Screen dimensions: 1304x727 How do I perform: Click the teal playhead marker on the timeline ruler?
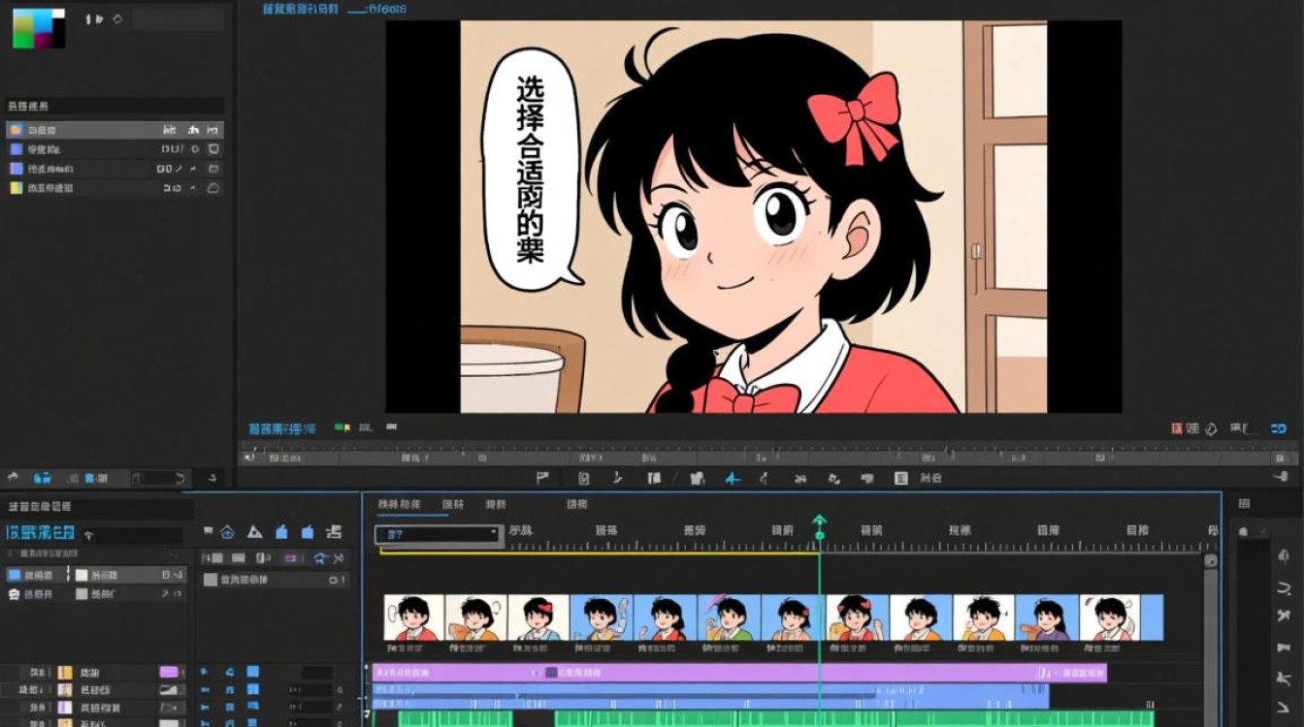(x=820, y=526)
